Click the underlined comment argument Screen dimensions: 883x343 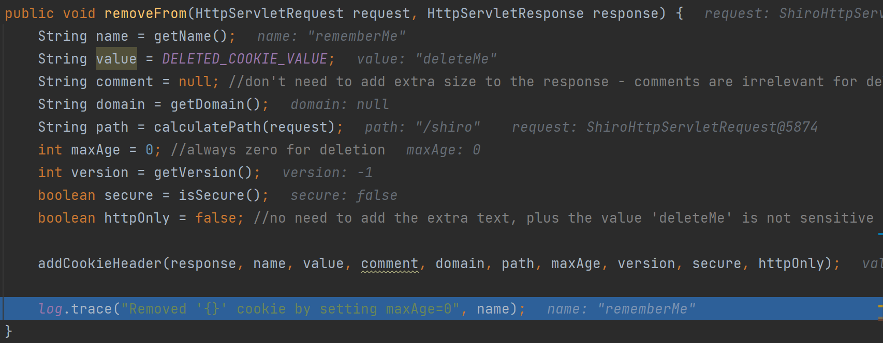389,263
